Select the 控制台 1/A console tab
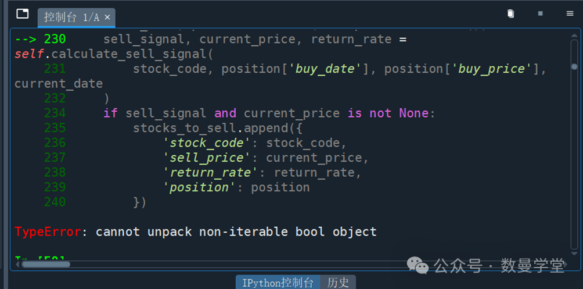Screen dimensions: 583x289 [71, 17]
